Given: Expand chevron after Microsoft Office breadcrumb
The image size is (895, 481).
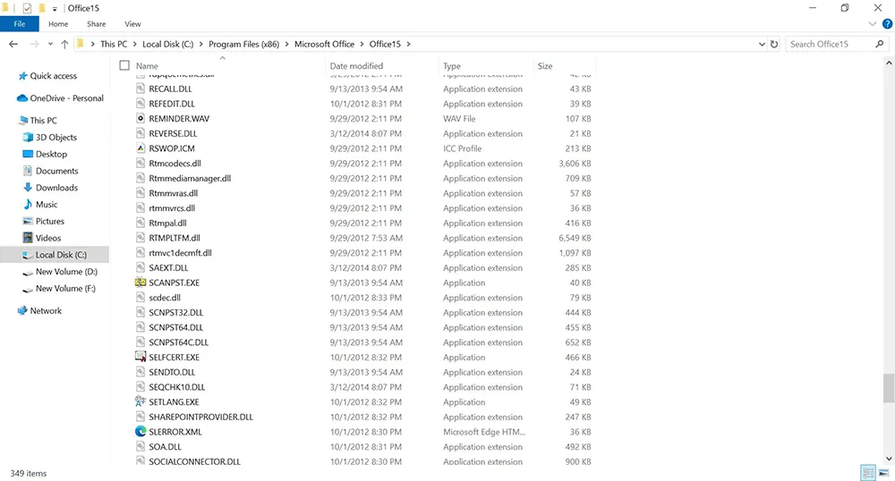Looking at the screenshot, I should coord(362,44).
